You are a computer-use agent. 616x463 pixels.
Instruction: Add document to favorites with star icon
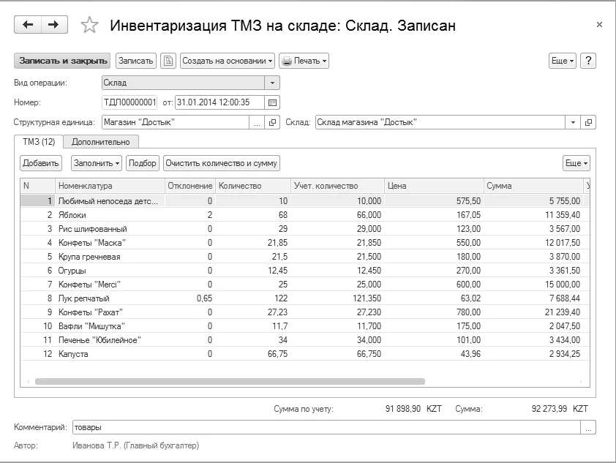tap(89, 25)
